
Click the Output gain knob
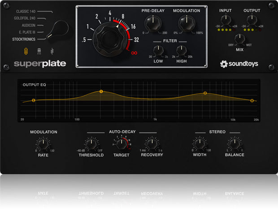(252, 20)
